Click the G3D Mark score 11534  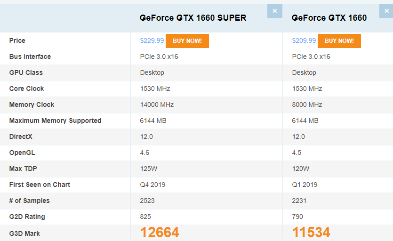pyautogui.click(x=311, y=233)
